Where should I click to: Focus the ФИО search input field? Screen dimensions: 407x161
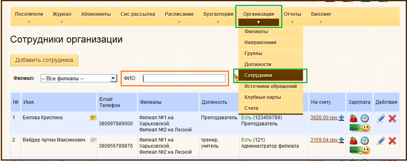[x=184, y=78]
